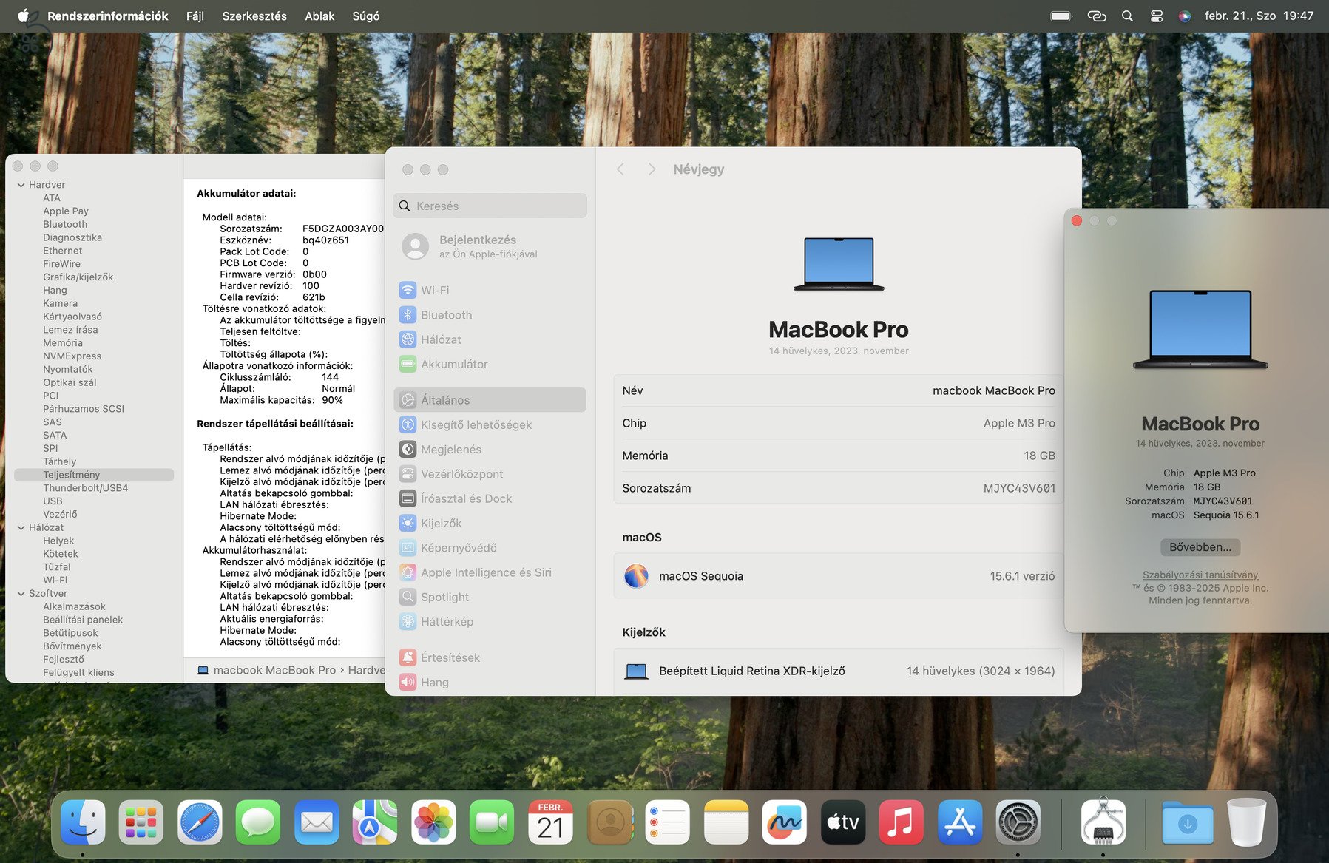1329x863 pixels.
Task: Collapse the Szoftver section
Action: (x=20, y=593)
